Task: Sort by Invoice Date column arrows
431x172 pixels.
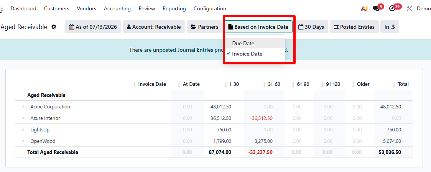Action: 135,84
